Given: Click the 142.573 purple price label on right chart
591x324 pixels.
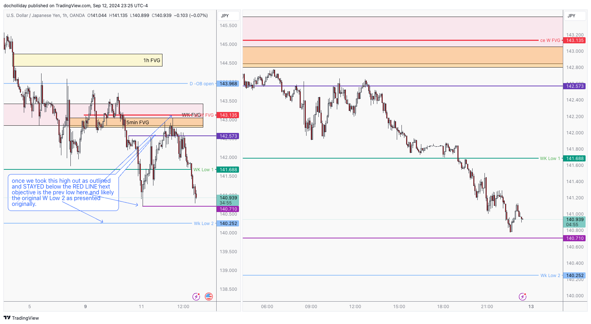Looking at the screenshot, I should (x=574, y=86).
